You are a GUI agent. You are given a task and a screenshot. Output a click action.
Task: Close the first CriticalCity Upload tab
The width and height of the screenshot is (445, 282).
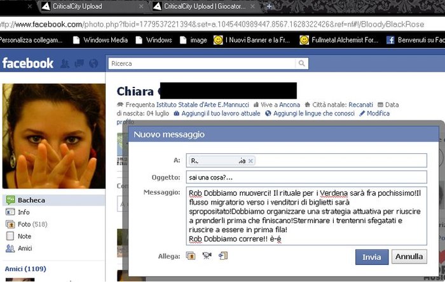point(141,6)
